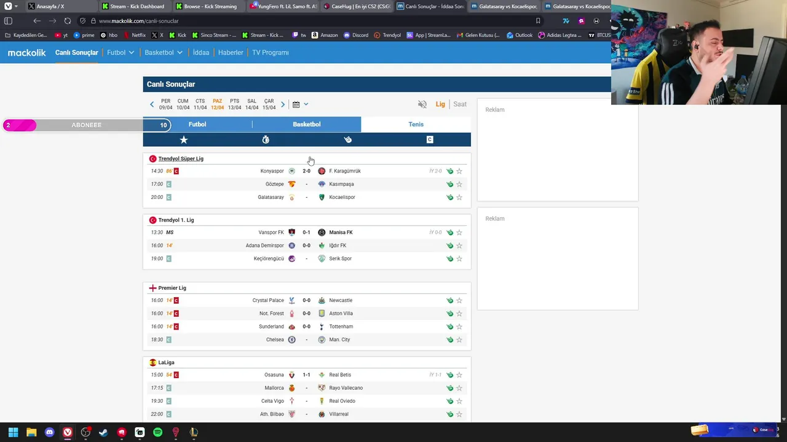Open the calendar date picker icon
This screenshot has width=787, height=442.
[x=296, y=104]
